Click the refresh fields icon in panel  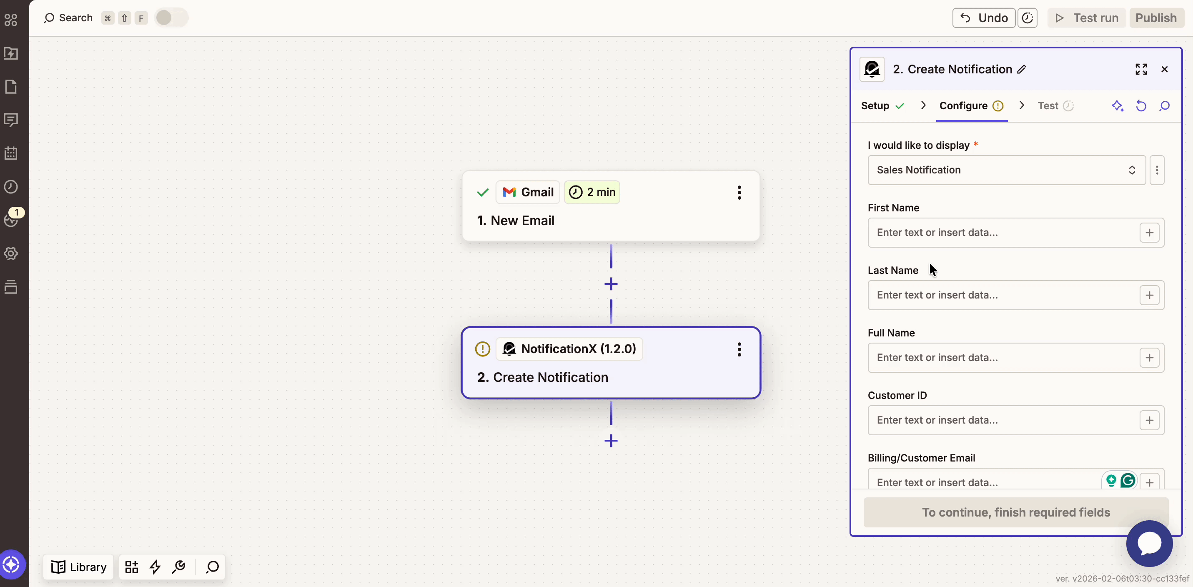(x=1140, y=106)
